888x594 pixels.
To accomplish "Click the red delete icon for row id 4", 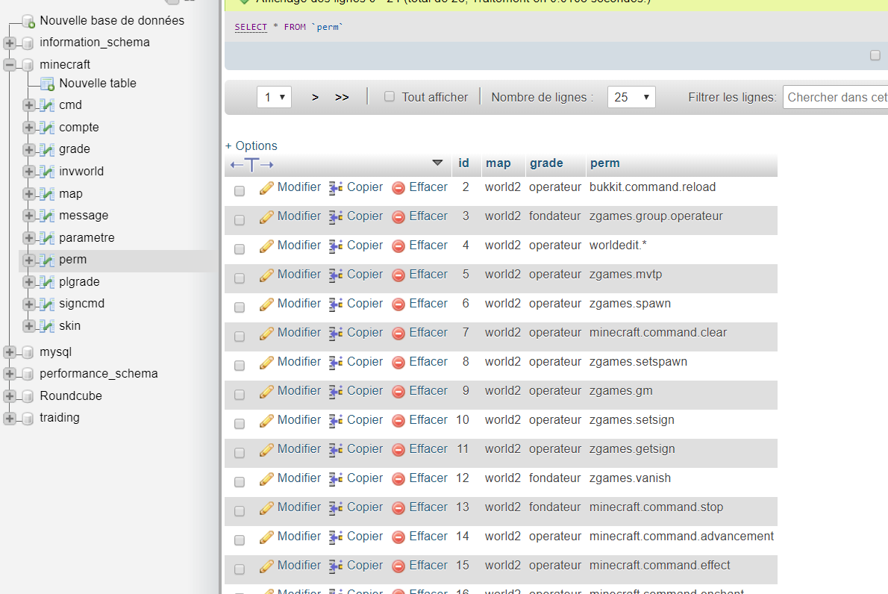I will coord(398,246).
